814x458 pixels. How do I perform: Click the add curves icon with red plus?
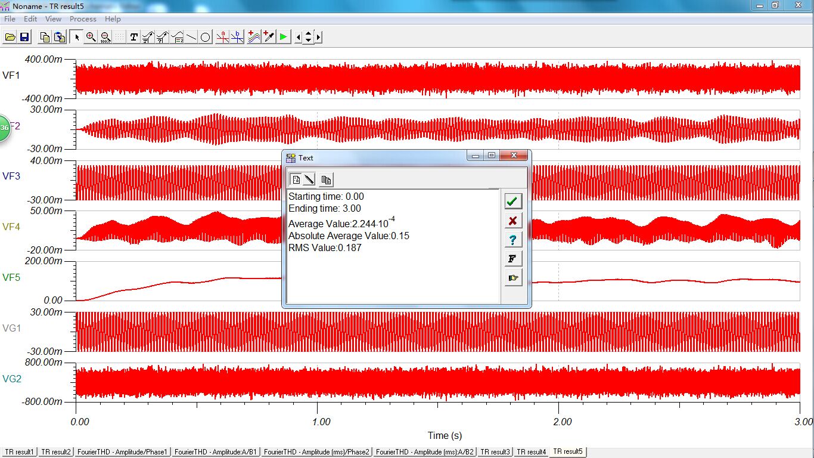pyautogui.click(x=254, y=37)
